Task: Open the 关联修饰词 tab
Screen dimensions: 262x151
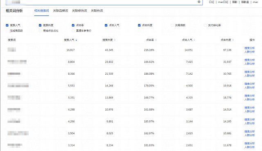Action: click(79, 11)
